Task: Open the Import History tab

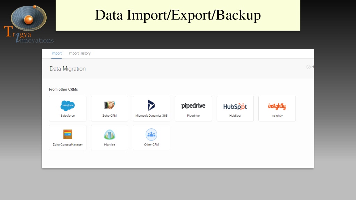Action: tap(80, 53)
